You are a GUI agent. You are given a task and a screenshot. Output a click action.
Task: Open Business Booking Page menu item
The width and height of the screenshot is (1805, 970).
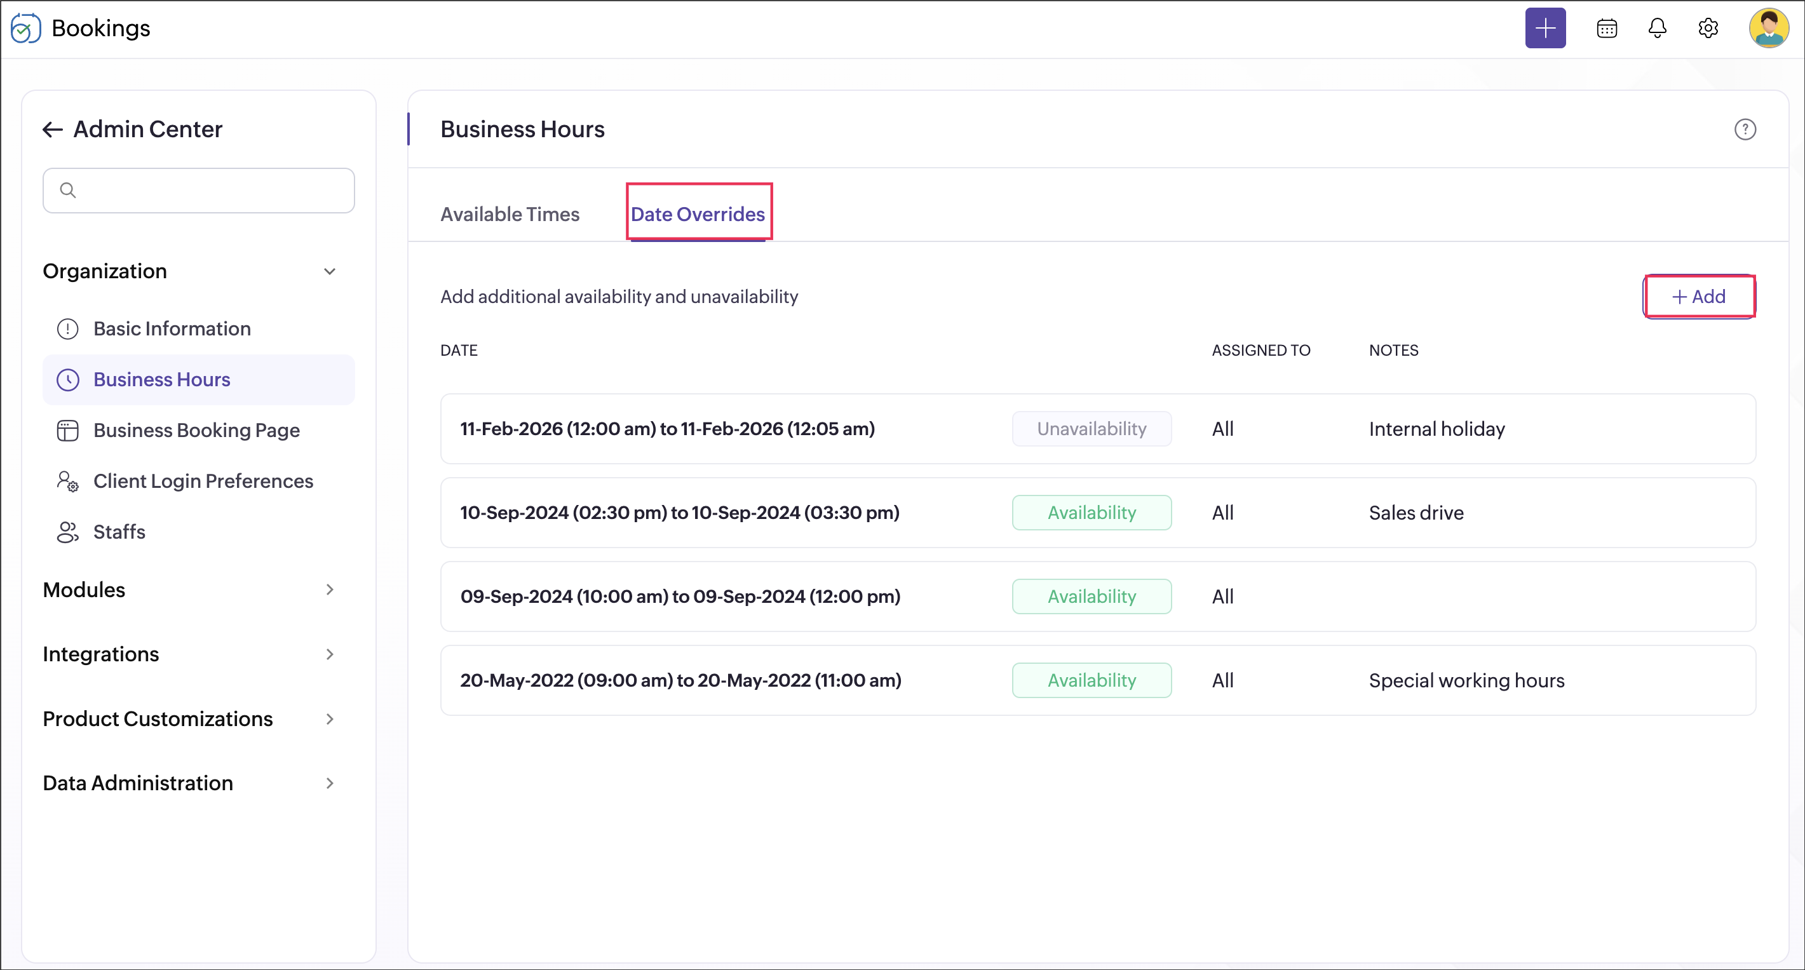coord(196,430)
